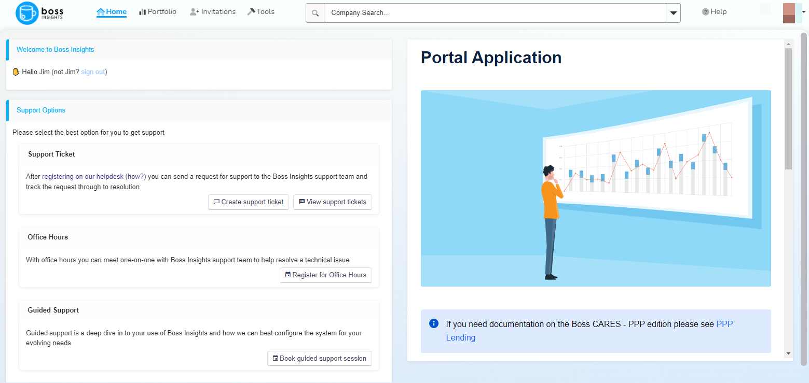Screen dimensions: 809x383
Task: Click the Support Ticket card title
Action: (51, 154)
